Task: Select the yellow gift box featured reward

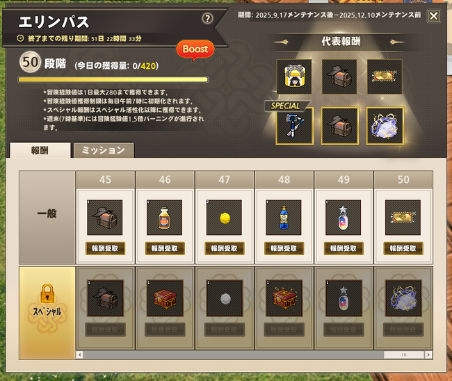Action: pos(294,76)
